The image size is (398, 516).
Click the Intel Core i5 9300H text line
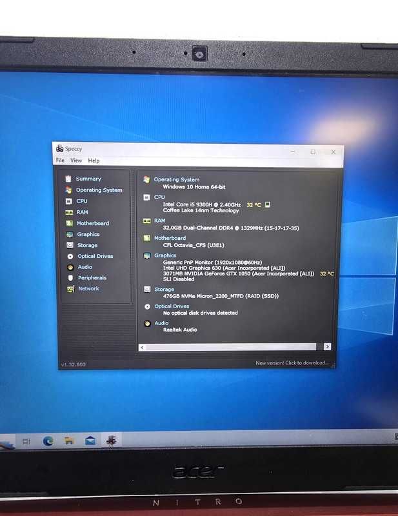click(202, 204)
